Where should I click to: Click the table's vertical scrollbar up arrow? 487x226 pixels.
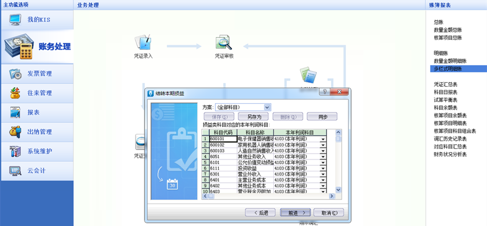tap(338, 132)
